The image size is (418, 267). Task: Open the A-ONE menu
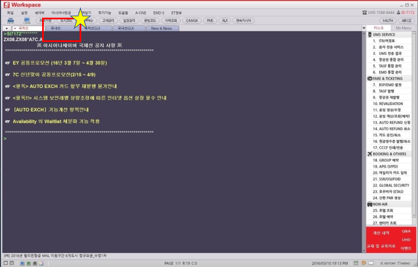[x=141, y=13]
